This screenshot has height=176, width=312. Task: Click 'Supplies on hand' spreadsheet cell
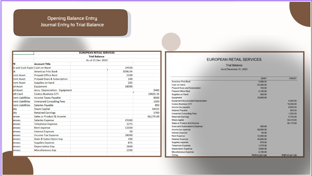tap(44, 83)
